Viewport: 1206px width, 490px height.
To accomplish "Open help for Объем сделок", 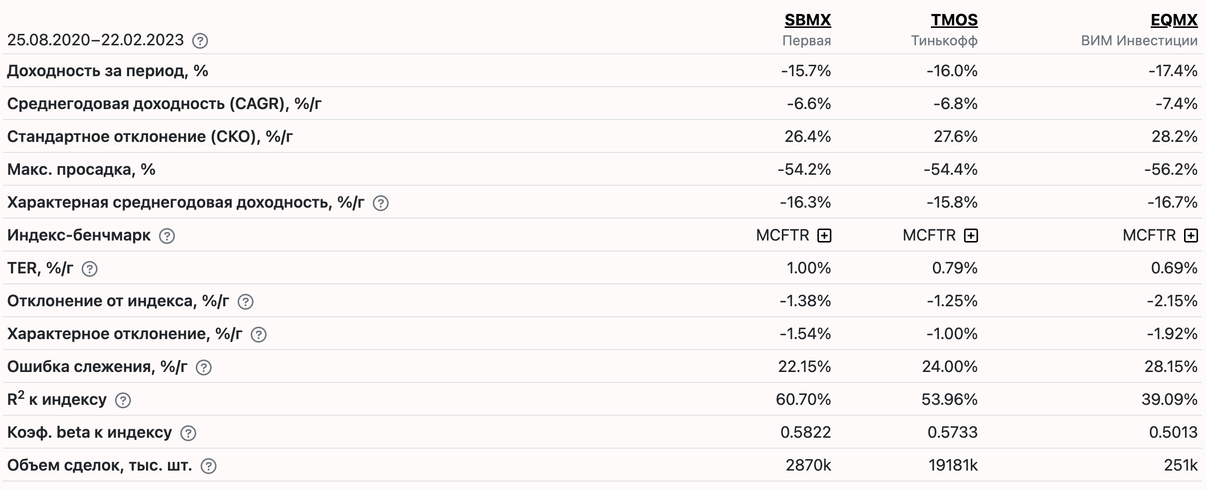I will tap(208, 466).
